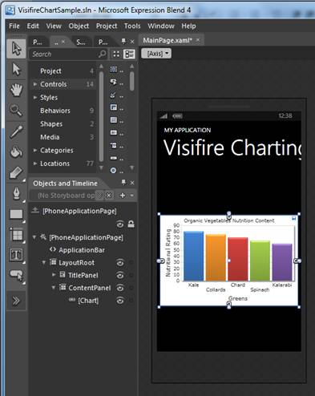Open the Object menu
Image resolution: width=315 pixels, height=396 pixels.
79,26
